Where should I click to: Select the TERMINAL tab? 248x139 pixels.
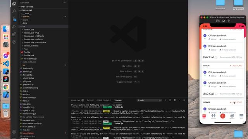[x=118, y=100]
